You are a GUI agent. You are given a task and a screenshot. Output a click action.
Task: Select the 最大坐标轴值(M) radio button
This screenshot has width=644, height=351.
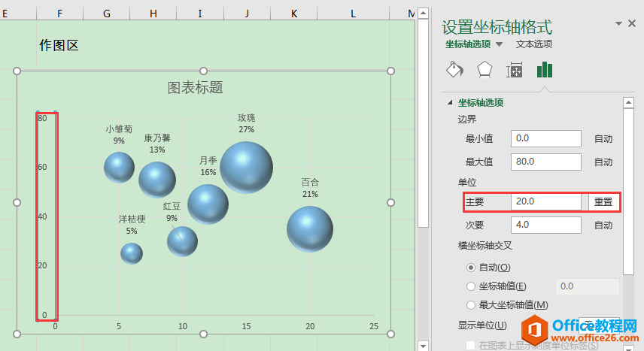point(471,305)
